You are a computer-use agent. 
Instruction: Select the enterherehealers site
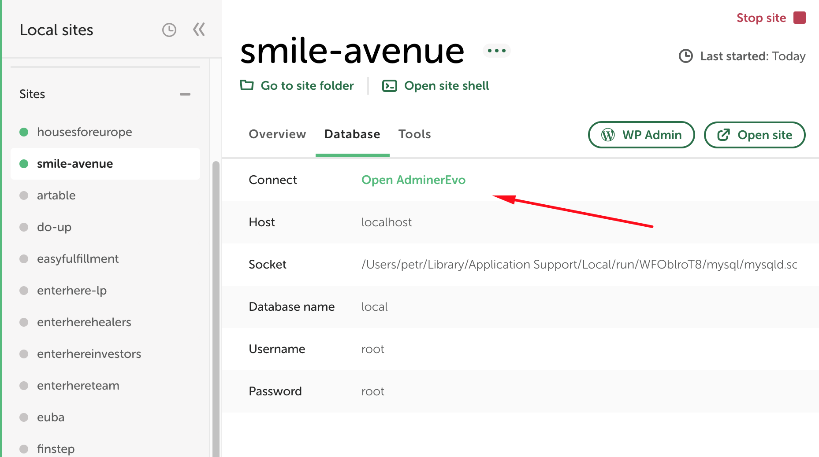point(105,322)
